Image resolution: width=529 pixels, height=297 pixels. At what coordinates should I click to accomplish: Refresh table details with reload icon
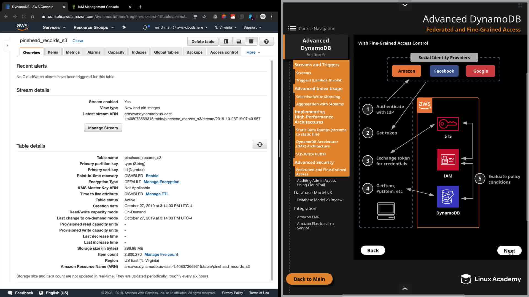click(260, 144)
